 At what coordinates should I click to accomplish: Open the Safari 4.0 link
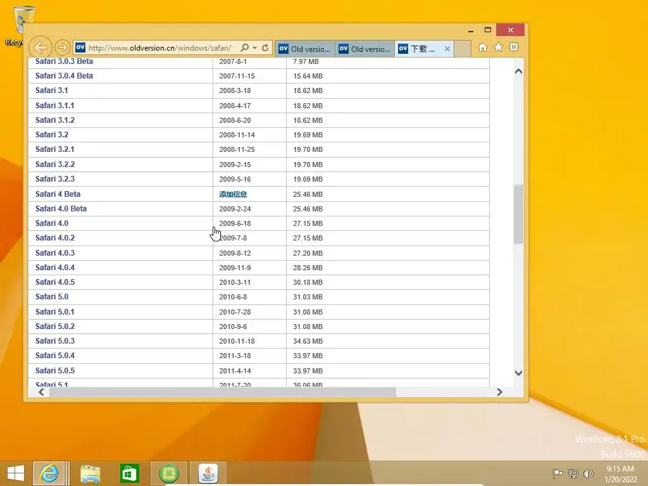point(52,223)
